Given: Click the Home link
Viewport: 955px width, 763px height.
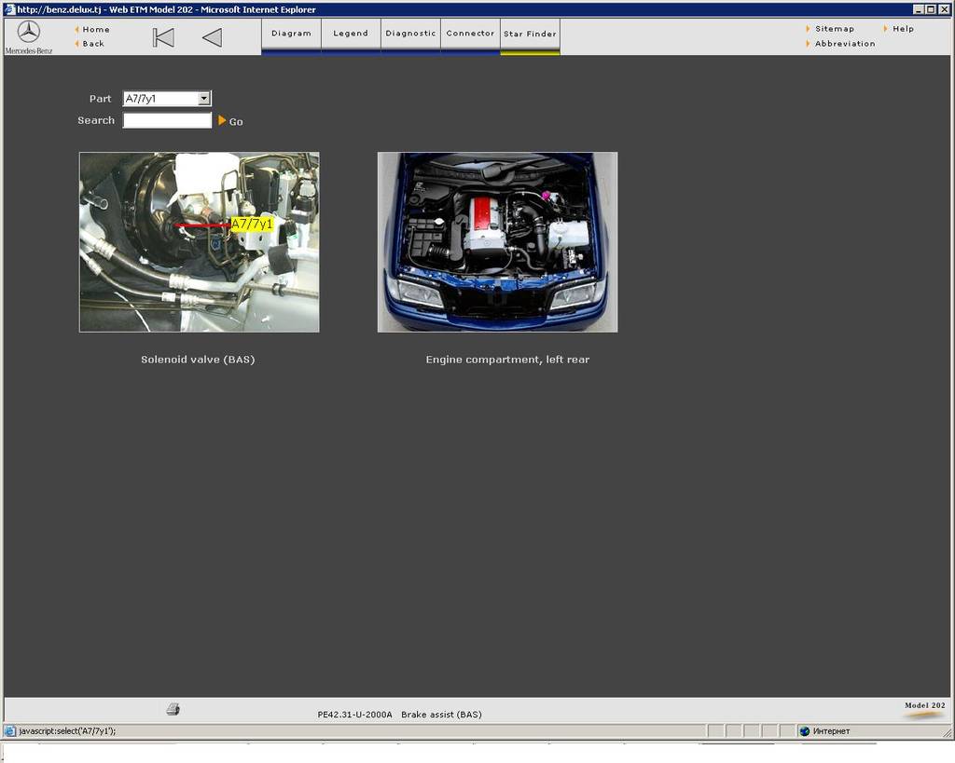Looking at the screenshot, I should 96,29.
